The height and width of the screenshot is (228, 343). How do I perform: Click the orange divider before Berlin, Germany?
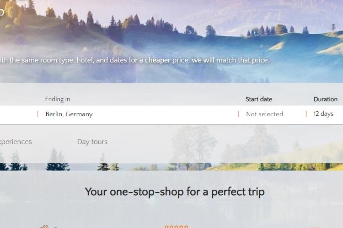pyautogui.click(x=38, y=114)
